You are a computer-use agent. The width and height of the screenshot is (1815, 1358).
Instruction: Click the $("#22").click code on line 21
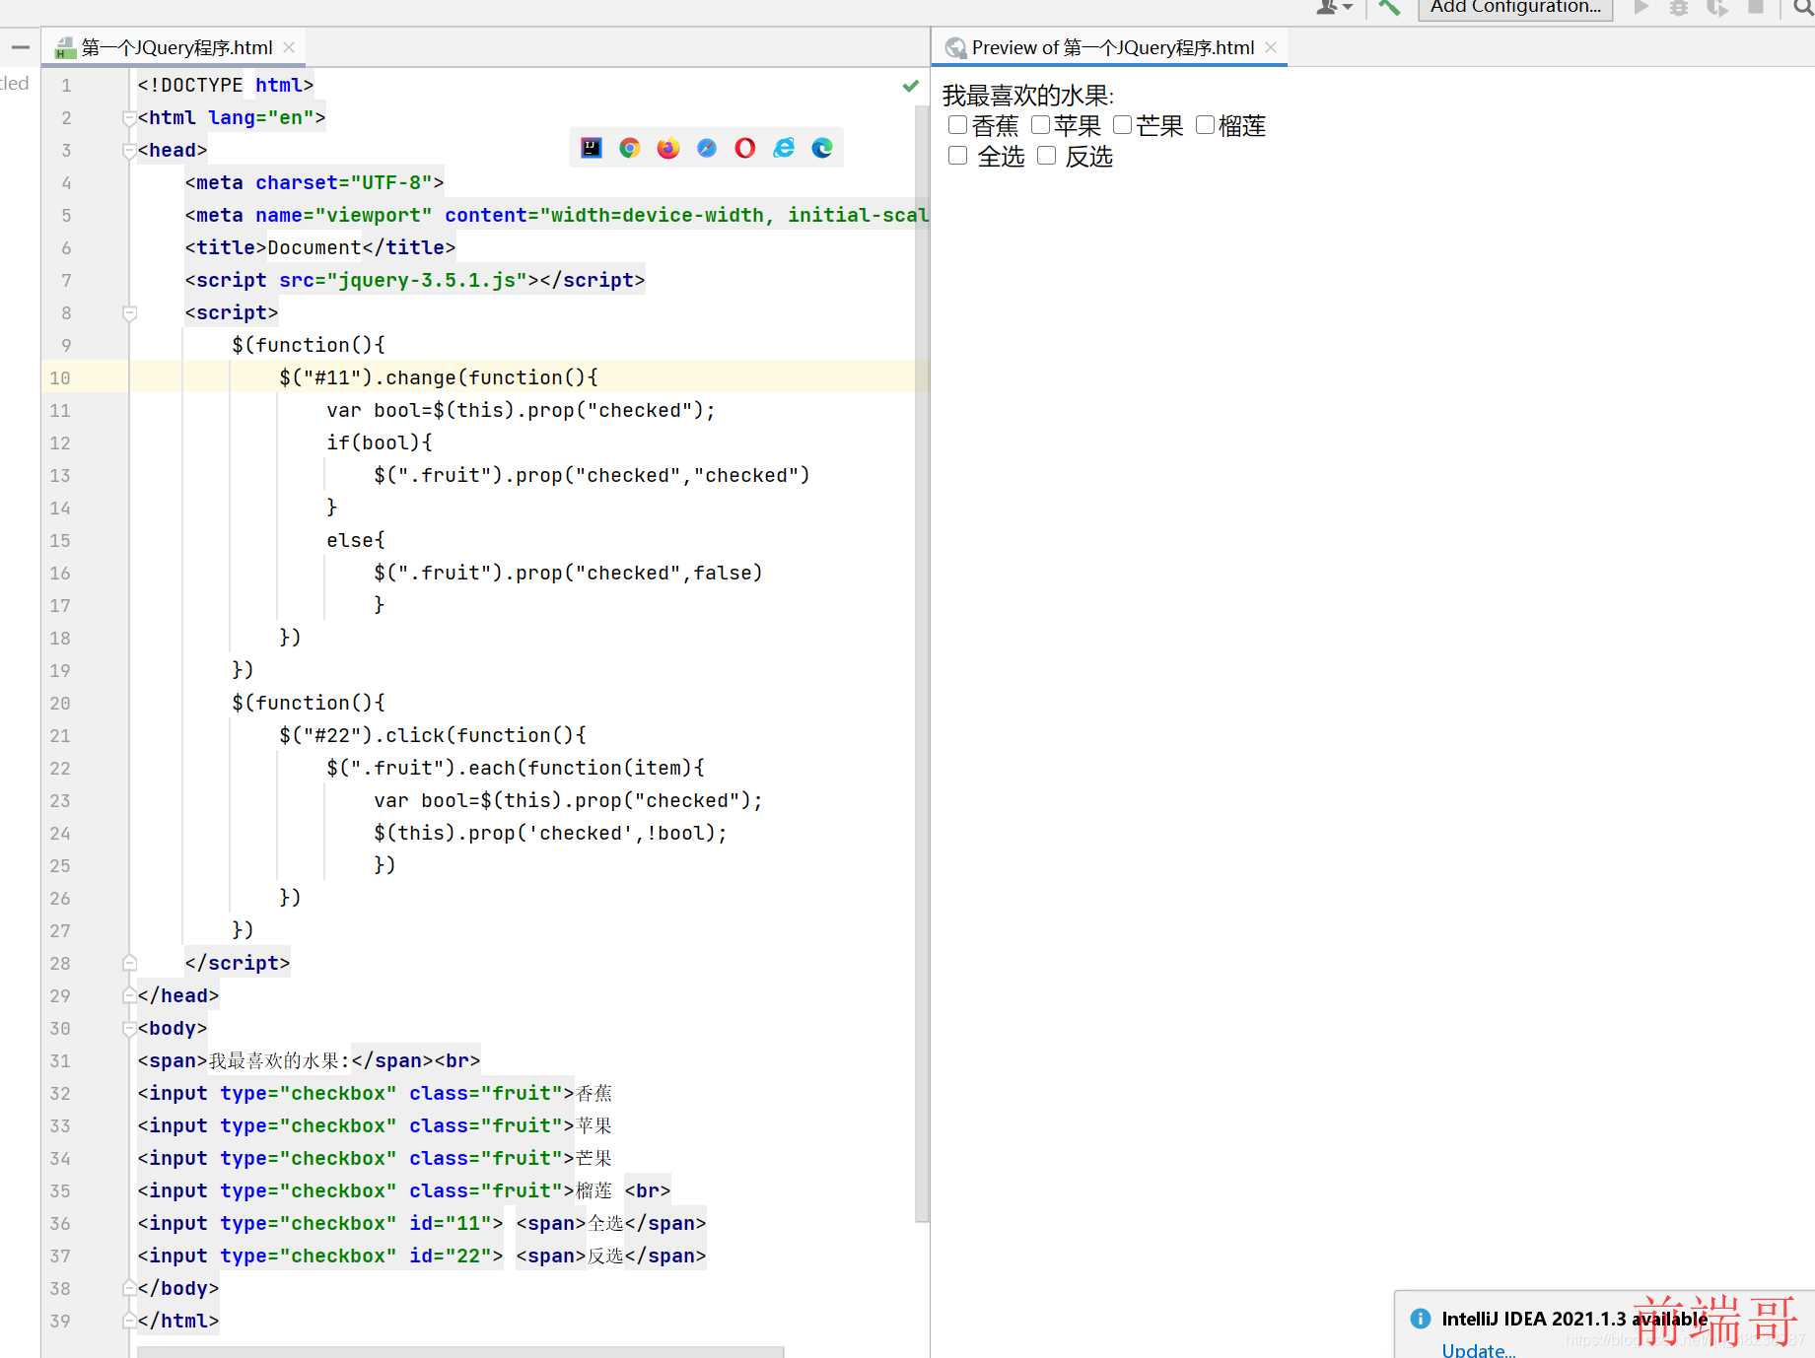pyautogui.click(x=433, y=735)
